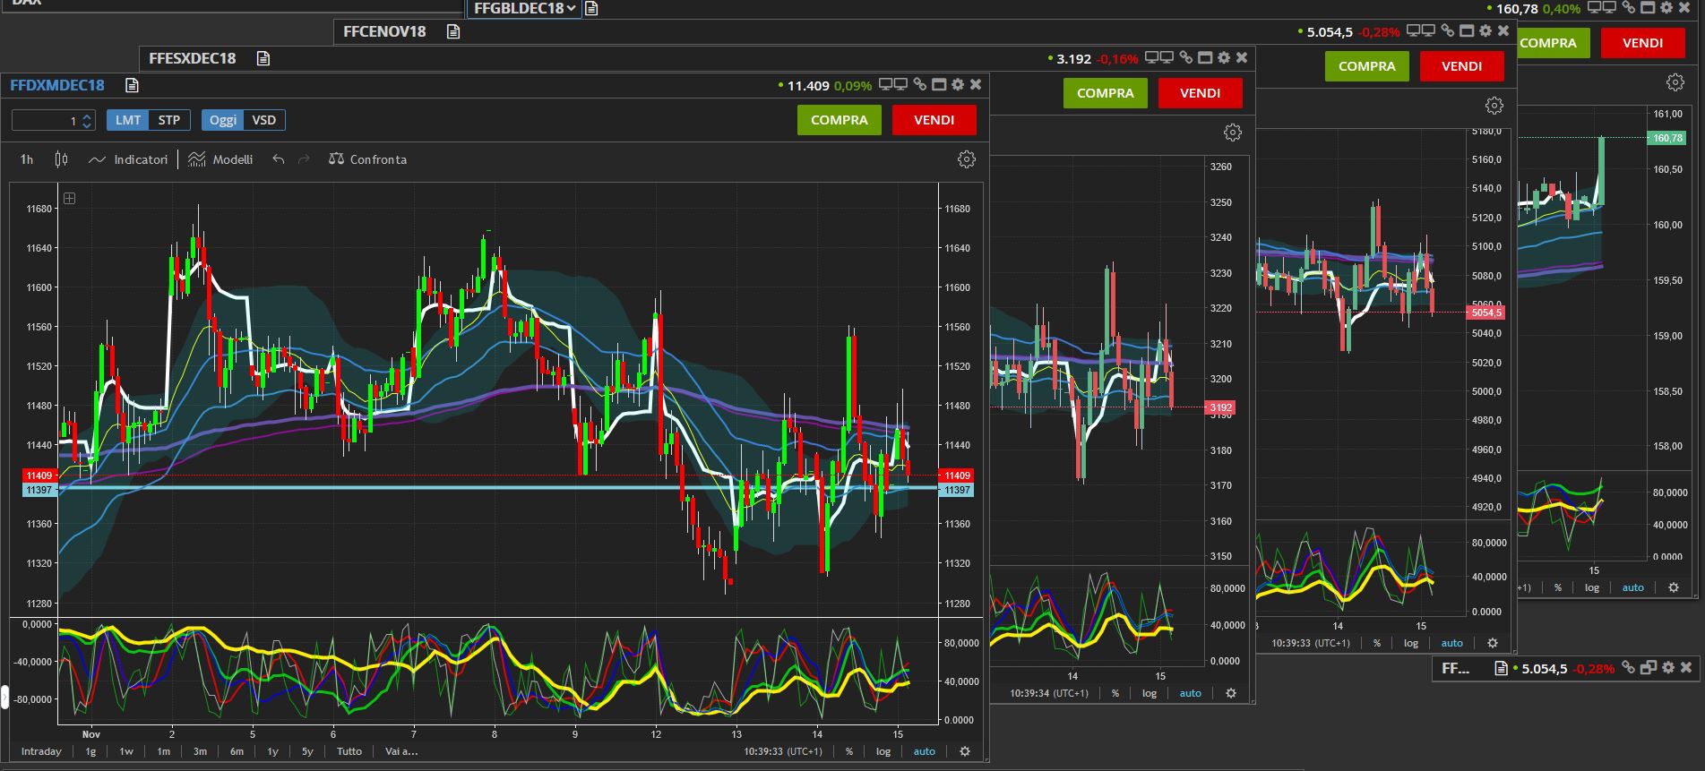The width and height of the screenshot is (1705, 771).
Task: Switch the range to 1w
Action: click(x=126, y=751)
